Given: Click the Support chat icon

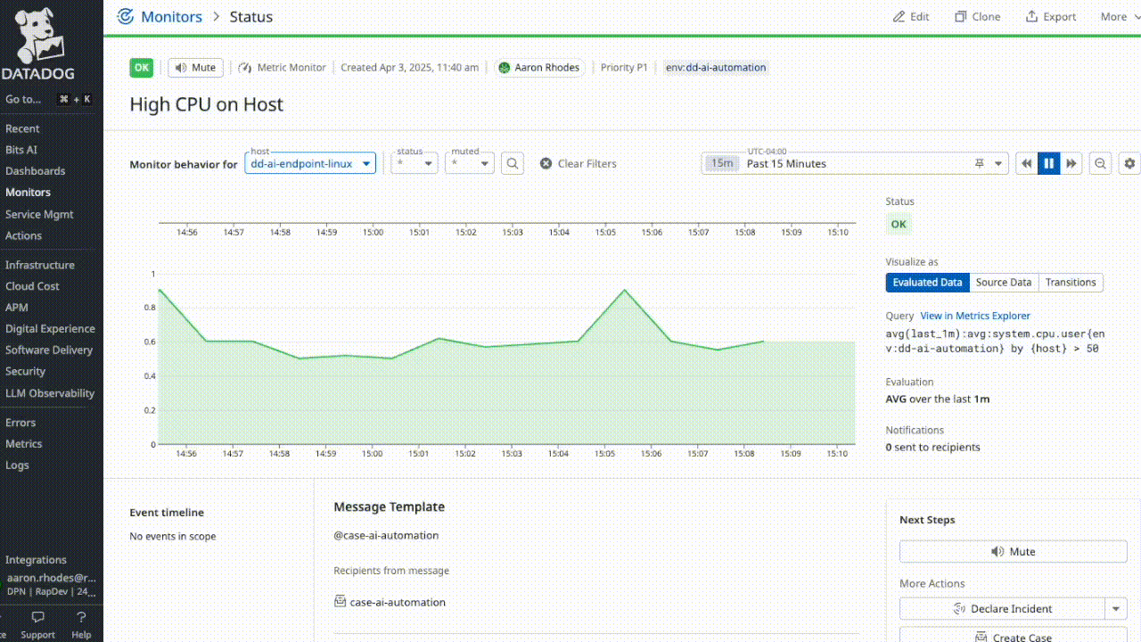Looking at the screenshot, I should coord(37,624).
